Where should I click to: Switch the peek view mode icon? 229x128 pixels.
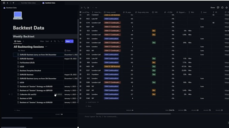pos(88,8)
